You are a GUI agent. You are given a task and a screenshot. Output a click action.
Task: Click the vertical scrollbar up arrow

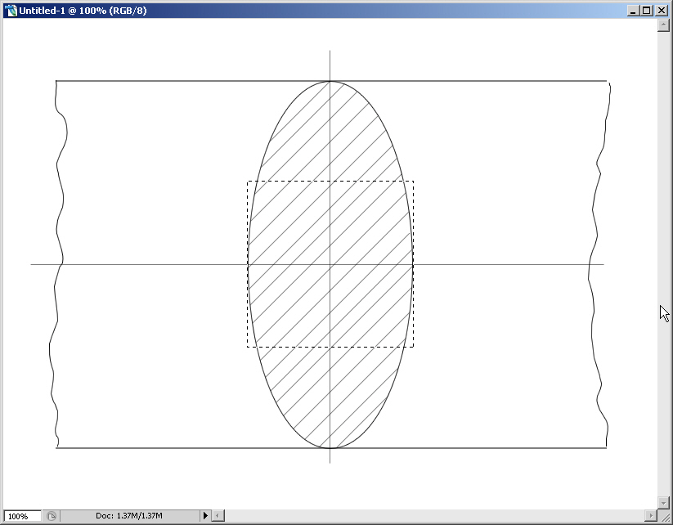[663, 25]
